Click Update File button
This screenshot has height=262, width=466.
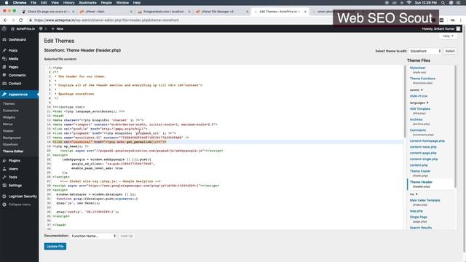coord(55,247)
